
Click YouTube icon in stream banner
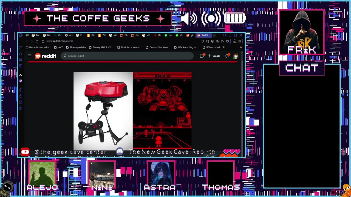click(25, 152)
